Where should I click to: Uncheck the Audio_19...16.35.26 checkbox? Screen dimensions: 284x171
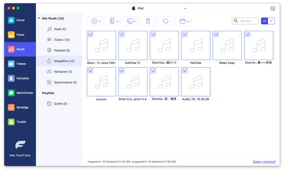coord(185,71)
